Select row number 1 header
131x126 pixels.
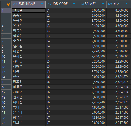pos(6,10)
